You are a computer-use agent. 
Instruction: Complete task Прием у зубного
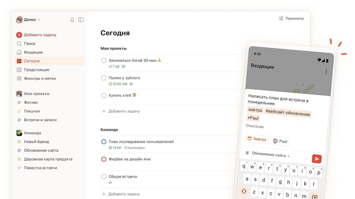tap(104, 78)
